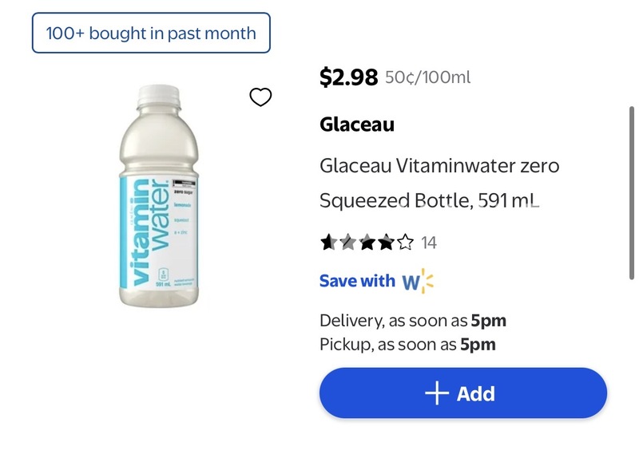Click the $2.98 price
The image size is (639, 458).
[x=348, y=77]
